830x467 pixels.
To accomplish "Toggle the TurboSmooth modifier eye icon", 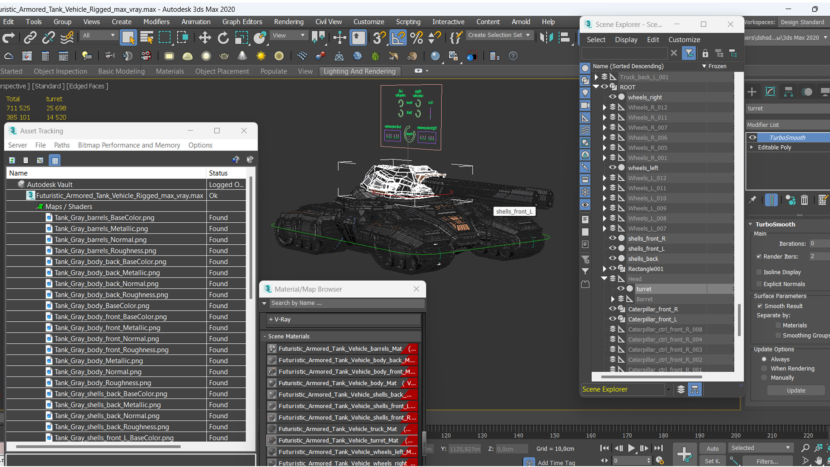I will tap(753, 138).
